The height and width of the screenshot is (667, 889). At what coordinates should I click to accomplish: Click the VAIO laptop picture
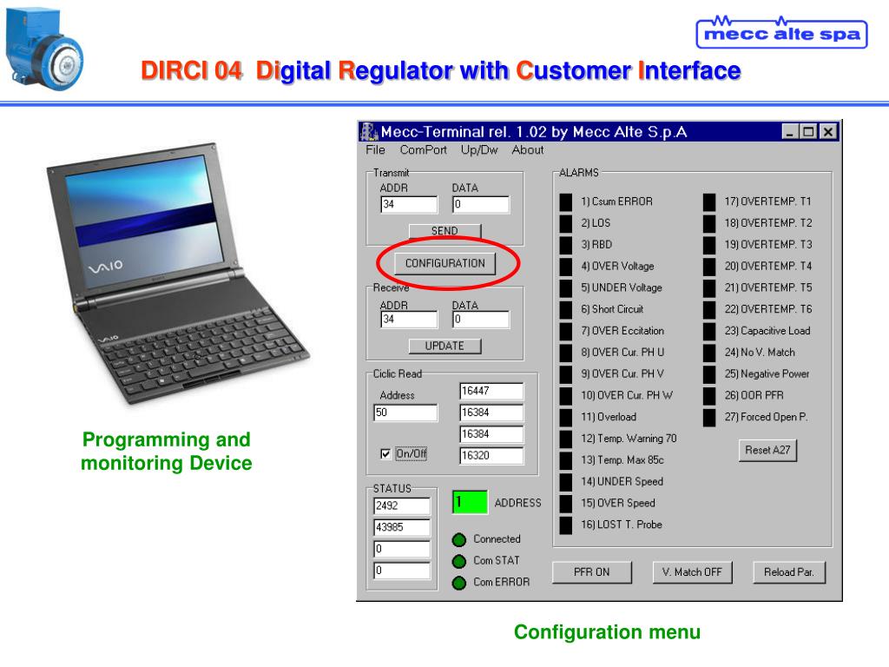pos(178,274)
